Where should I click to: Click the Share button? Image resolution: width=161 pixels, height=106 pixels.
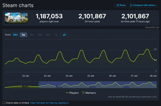click(121, 5)
